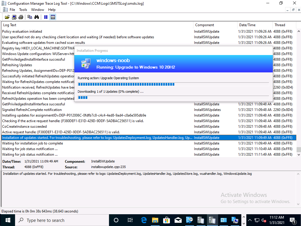Click the Thread column header
This screenshot has width=301, height=226.
[284, 25]
